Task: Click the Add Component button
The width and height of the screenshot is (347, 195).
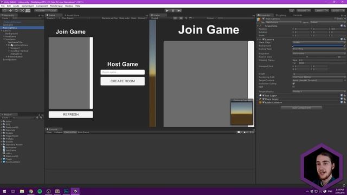Action: (301, 108)
